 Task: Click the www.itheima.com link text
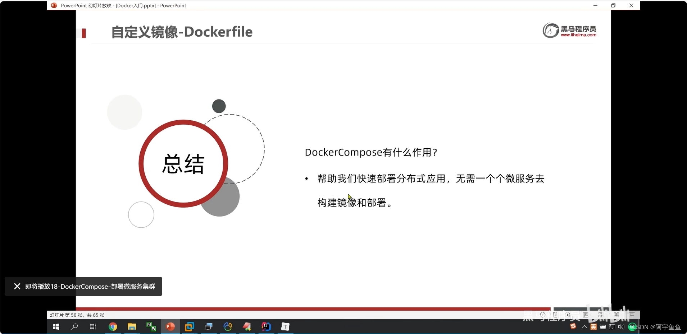pos(578,35)
